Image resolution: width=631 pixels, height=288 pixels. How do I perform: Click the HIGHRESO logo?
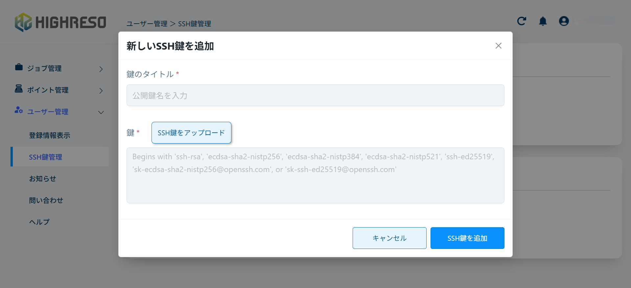pyautogui.click(x=60, y=22)
